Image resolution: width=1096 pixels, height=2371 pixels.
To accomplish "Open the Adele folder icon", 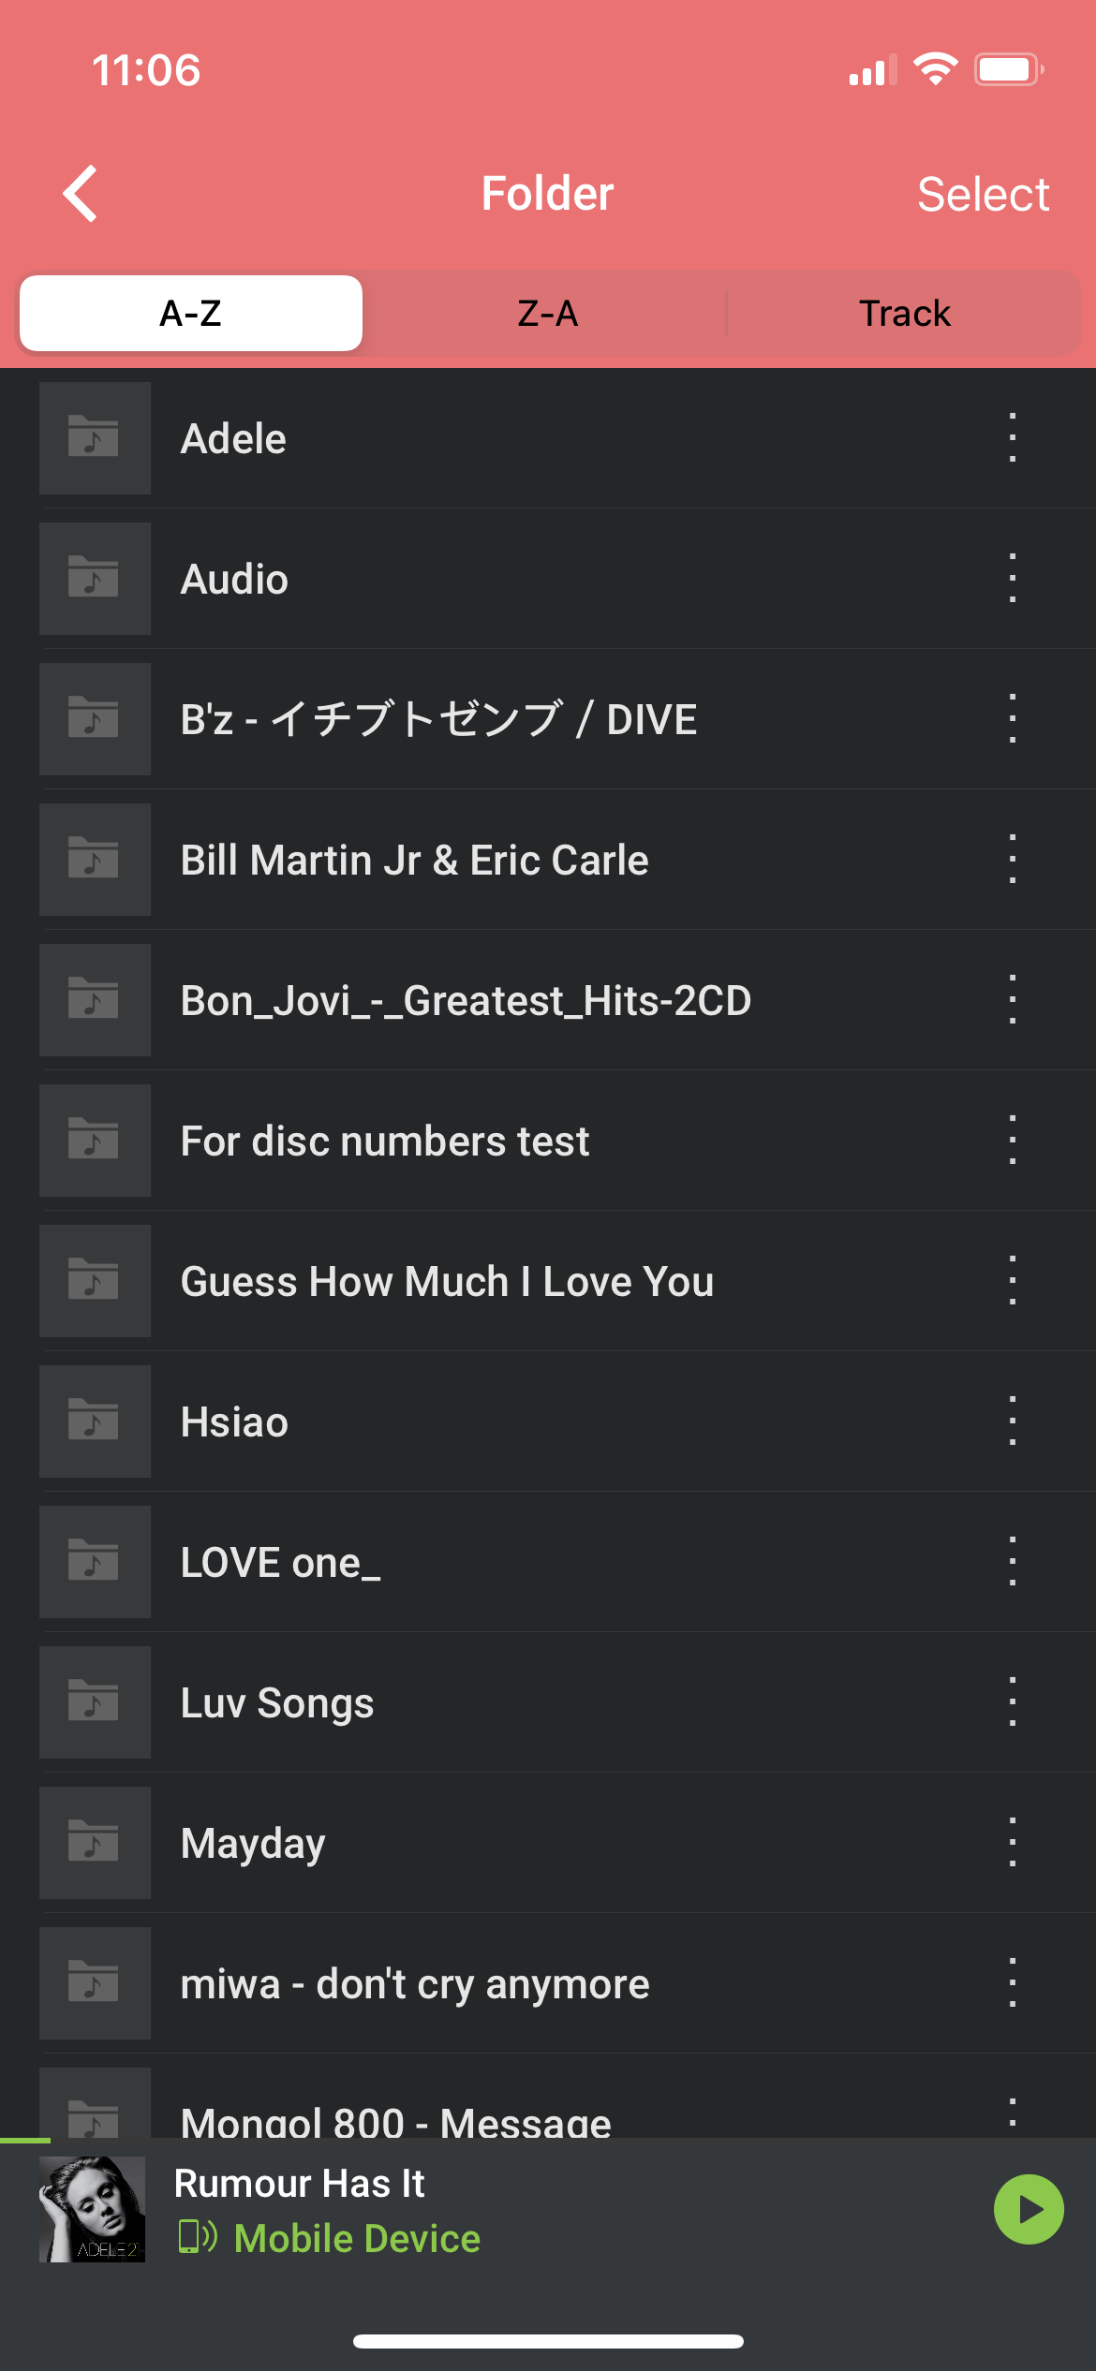I will pyautogui.click(x=95, y=438).
